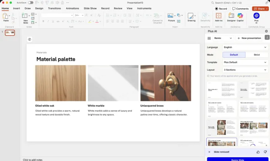The width and height of the screenshot is (270, 161).
Task: Click the Material palette slide title
Action: [56, 59]
